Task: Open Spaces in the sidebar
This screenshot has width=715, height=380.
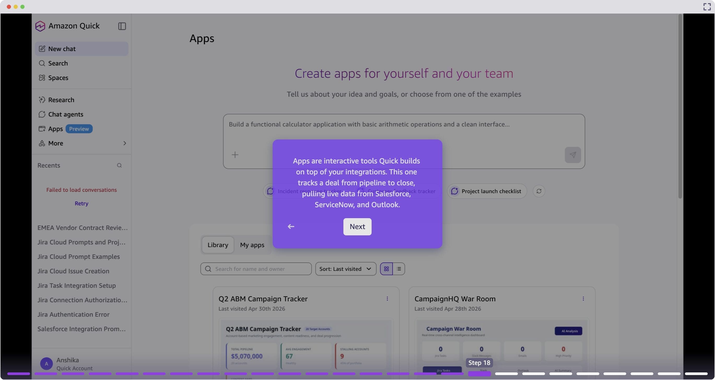Action: pyautogui.click(x=81, y=78)
